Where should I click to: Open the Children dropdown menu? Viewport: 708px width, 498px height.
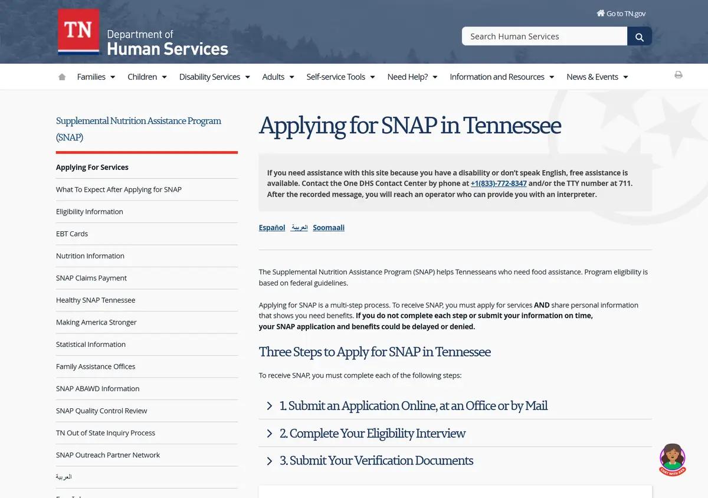tap(147, 77)
